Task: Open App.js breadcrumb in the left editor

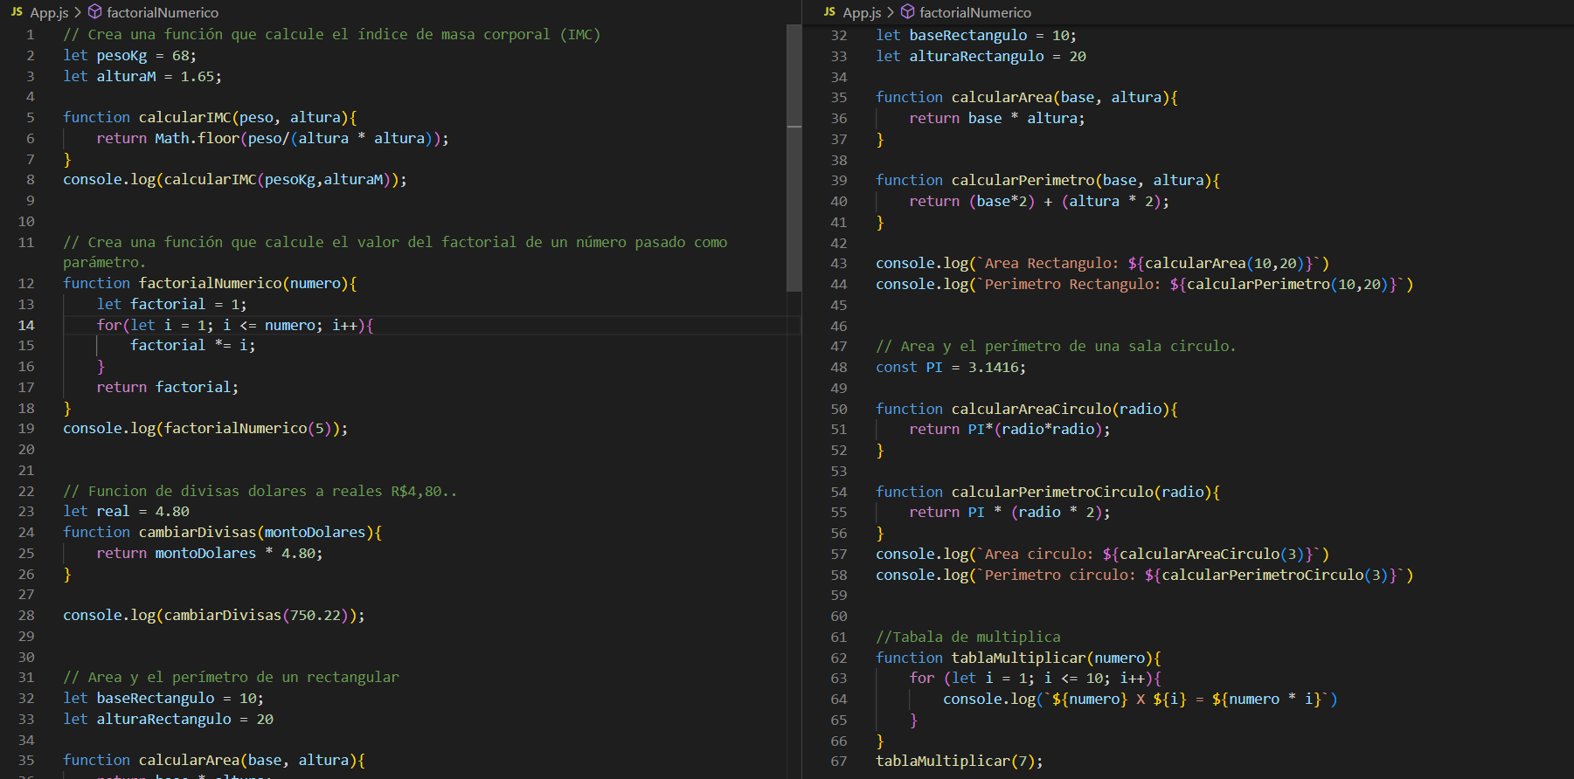Action: coord(49,12)
